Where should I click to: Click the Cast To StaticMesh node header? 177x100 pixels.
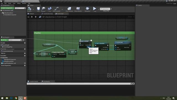pos(101,43)
